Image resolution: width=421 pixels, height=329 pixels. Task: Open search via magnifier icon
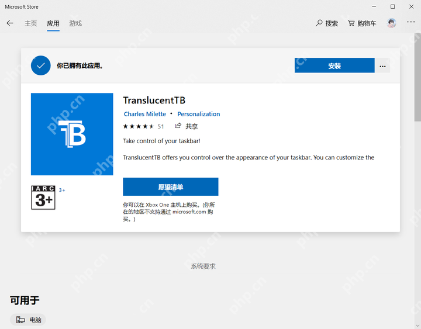coord(319,23)
